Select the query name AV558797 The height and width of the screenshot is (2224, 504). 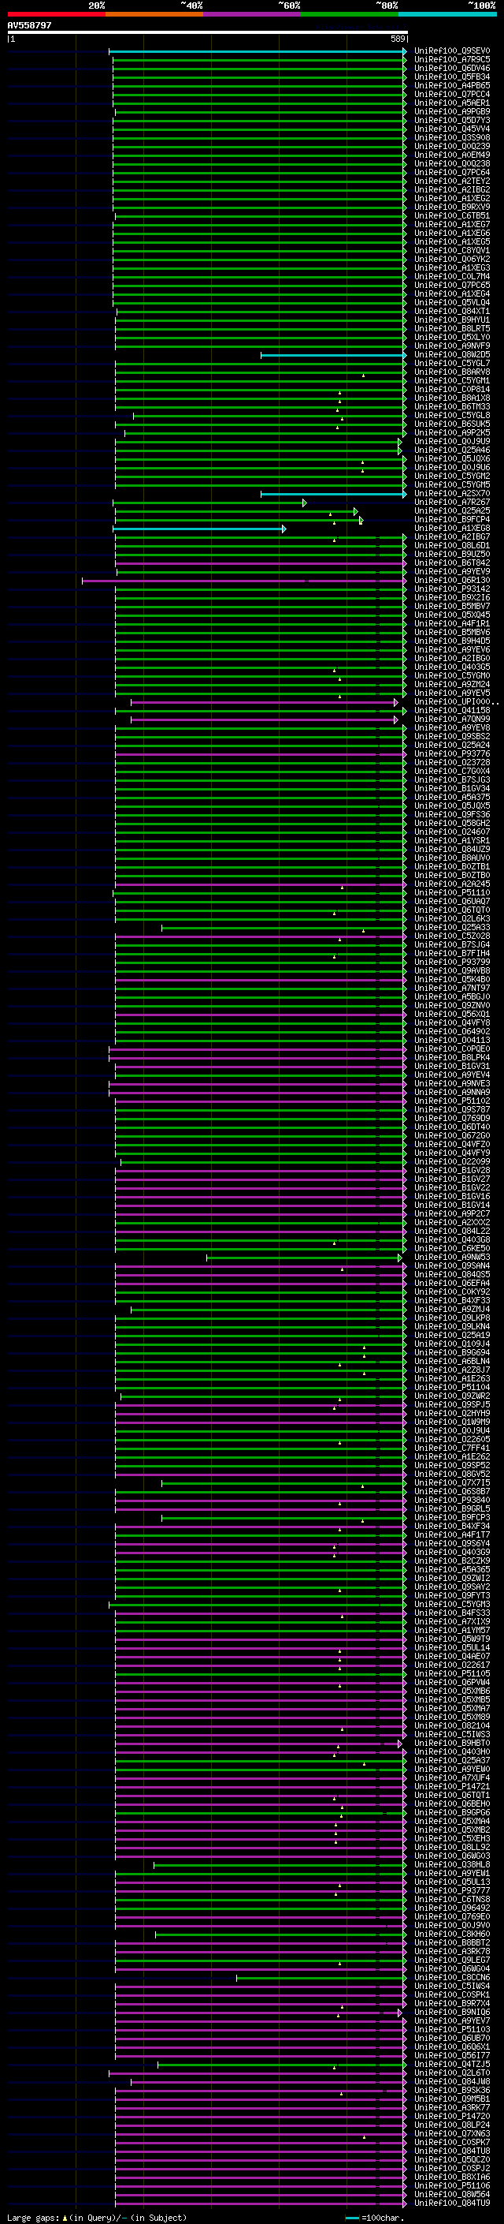pos(29,25)
